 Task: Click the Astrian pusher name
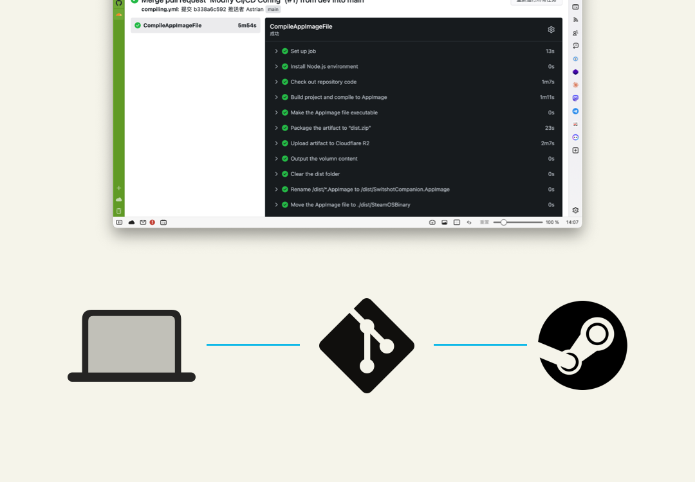pos(255,9)
